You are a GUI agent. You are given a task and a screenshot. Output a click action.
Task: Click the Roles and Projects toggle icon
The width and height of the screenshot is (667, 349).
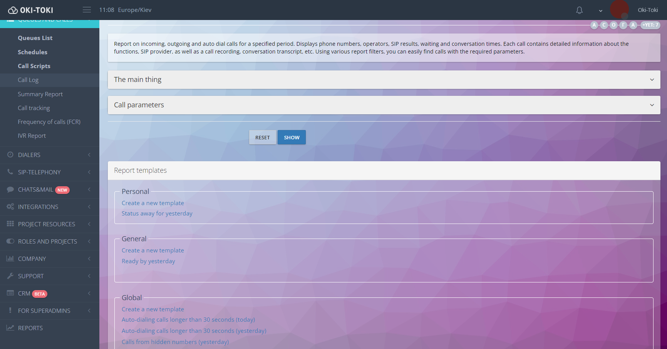click(10, 241)
